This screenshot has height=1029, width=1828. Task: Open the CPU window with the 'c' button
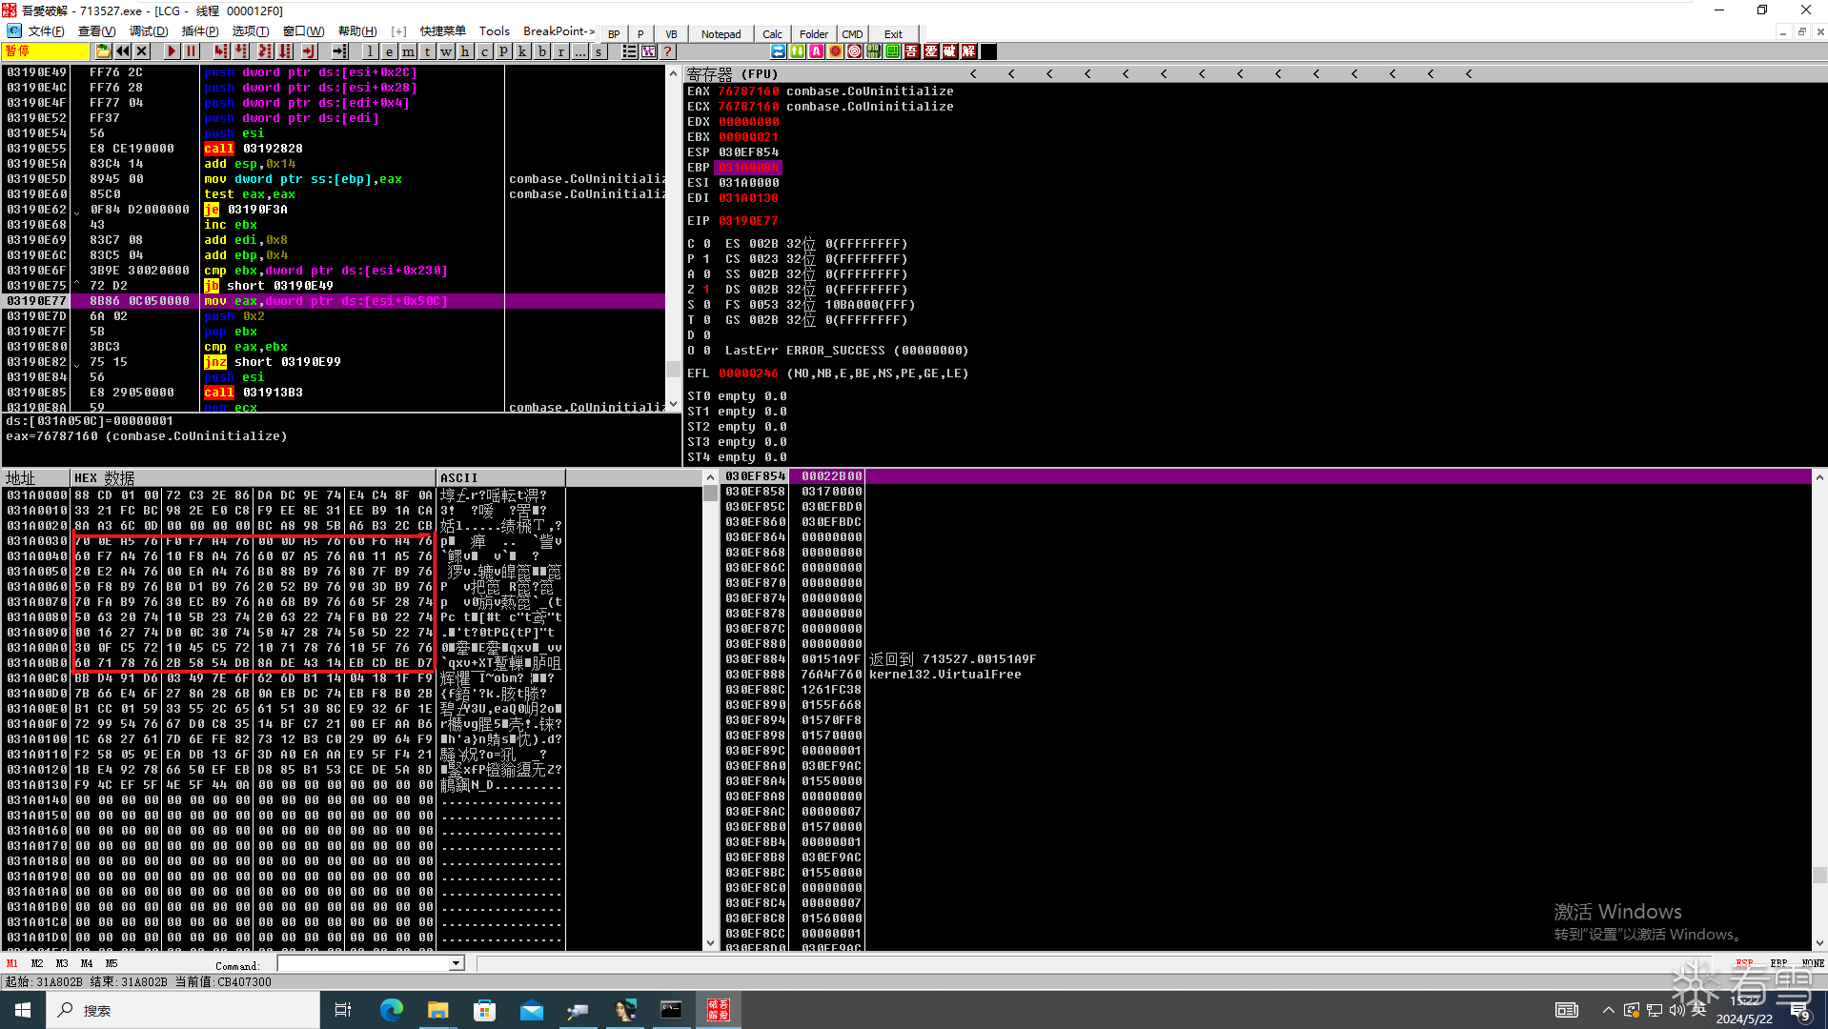[484, 51]
